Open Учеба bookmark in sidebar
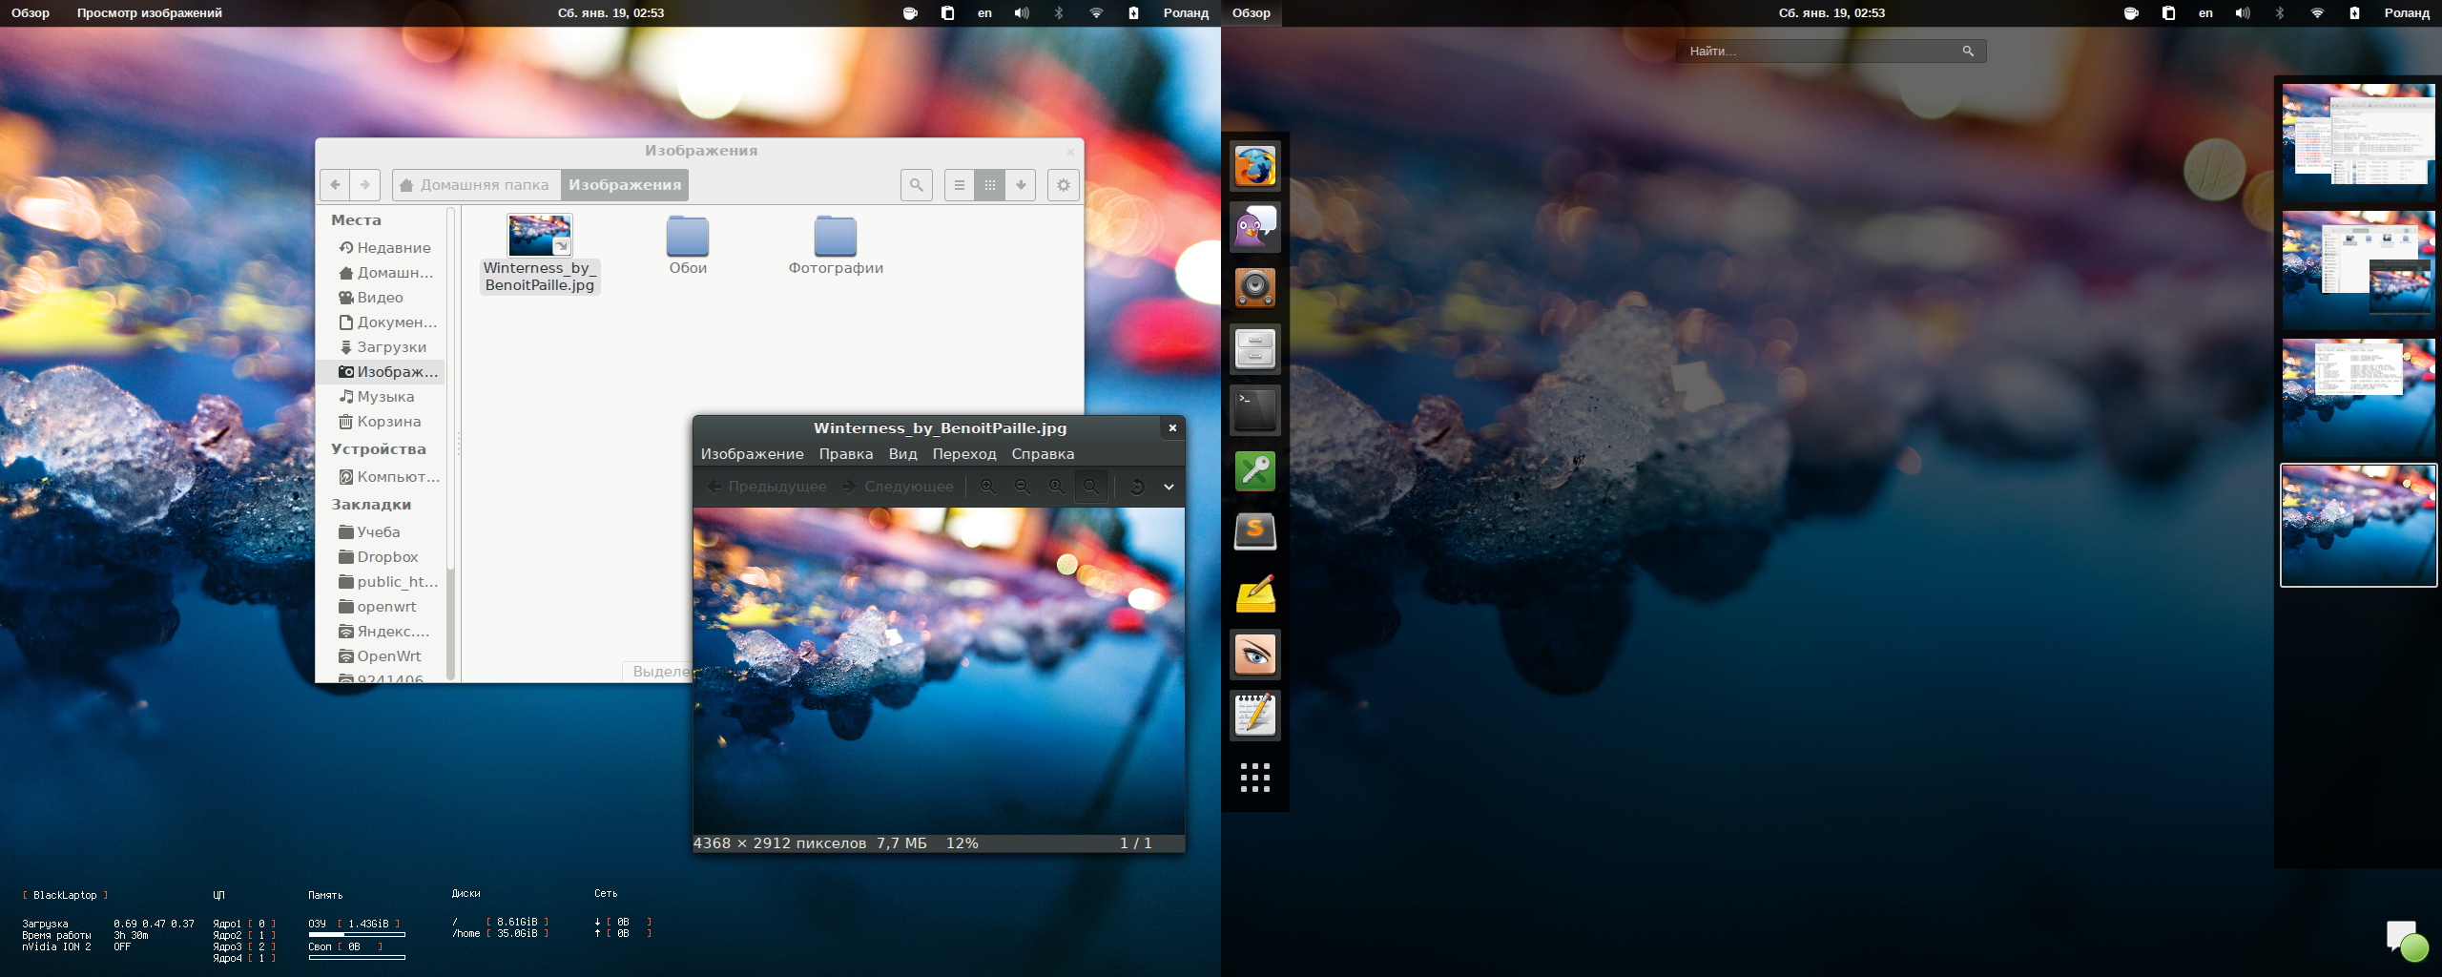 pos(369,532)
